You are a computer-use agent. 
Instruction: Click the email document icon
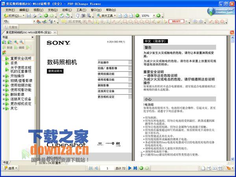pos(40,16)
